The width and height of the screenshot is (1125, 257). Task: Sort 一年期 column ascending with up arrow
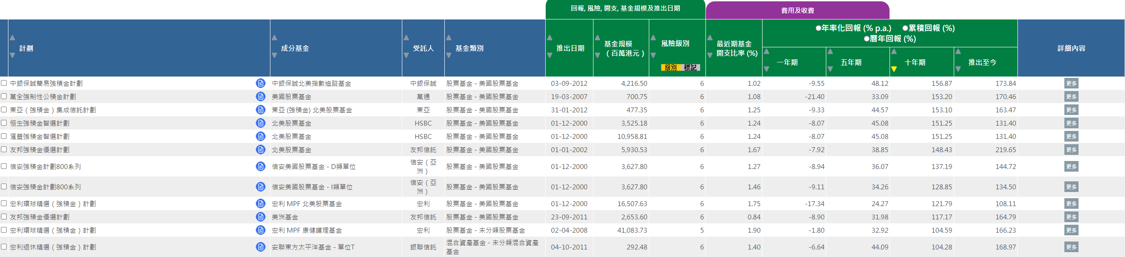tap(767, 52)
